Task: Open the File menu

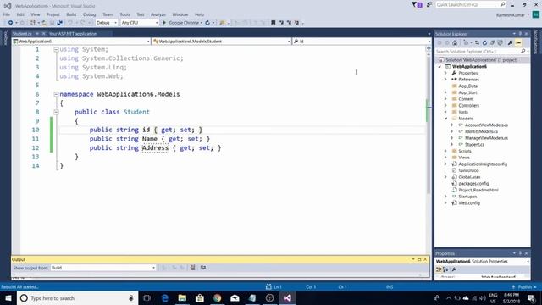Action: [x=7, y=14]
